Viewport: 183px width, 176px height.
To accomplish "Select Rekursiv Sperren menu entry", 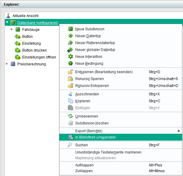I will coord(121,79).
